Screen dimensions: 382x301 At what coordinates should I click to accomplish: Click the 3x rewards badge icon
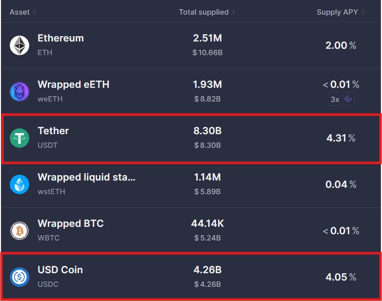point(341,99)
